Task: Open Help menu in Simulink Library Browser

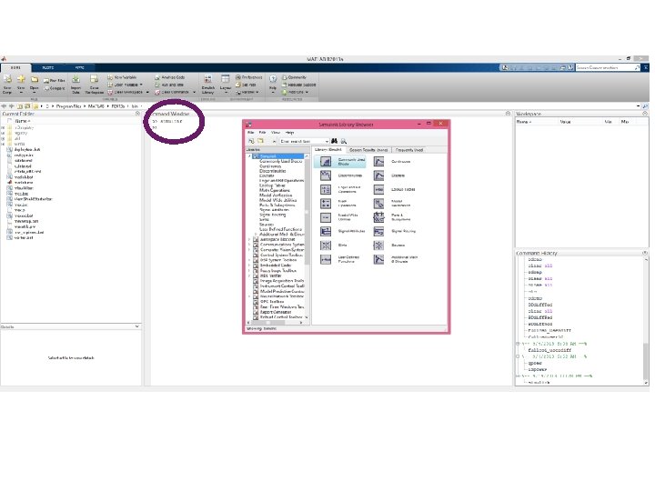Action: 289,133
